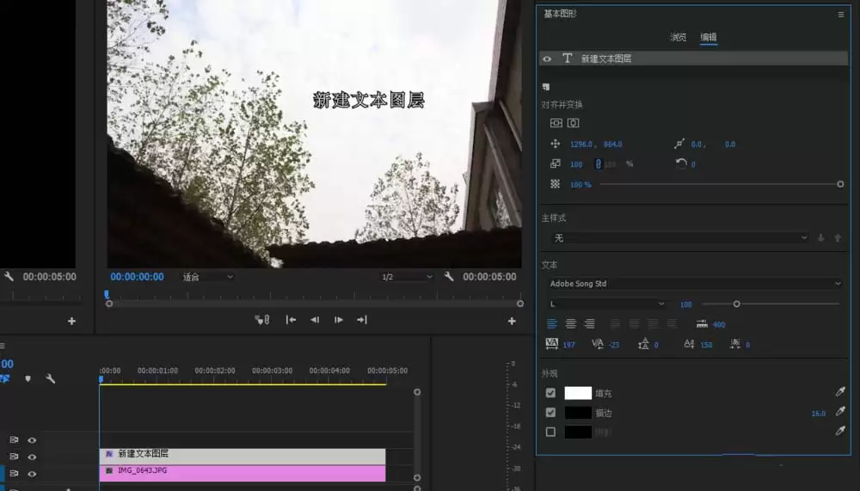Switch to the 编辑 tab
This screenshot has width=860, height=491.
pyautogui.click(x=709, y=37)
